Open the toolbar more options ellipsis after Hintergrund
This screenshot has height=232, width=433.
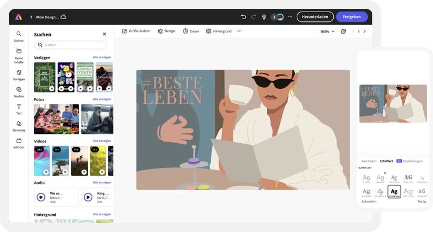[240, 31]
